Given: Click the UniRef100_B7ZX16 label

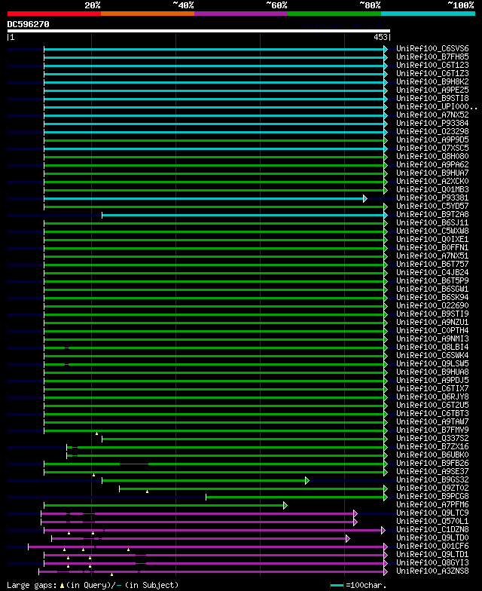Looking at the screenshot, I should click(x=432, y=446).
